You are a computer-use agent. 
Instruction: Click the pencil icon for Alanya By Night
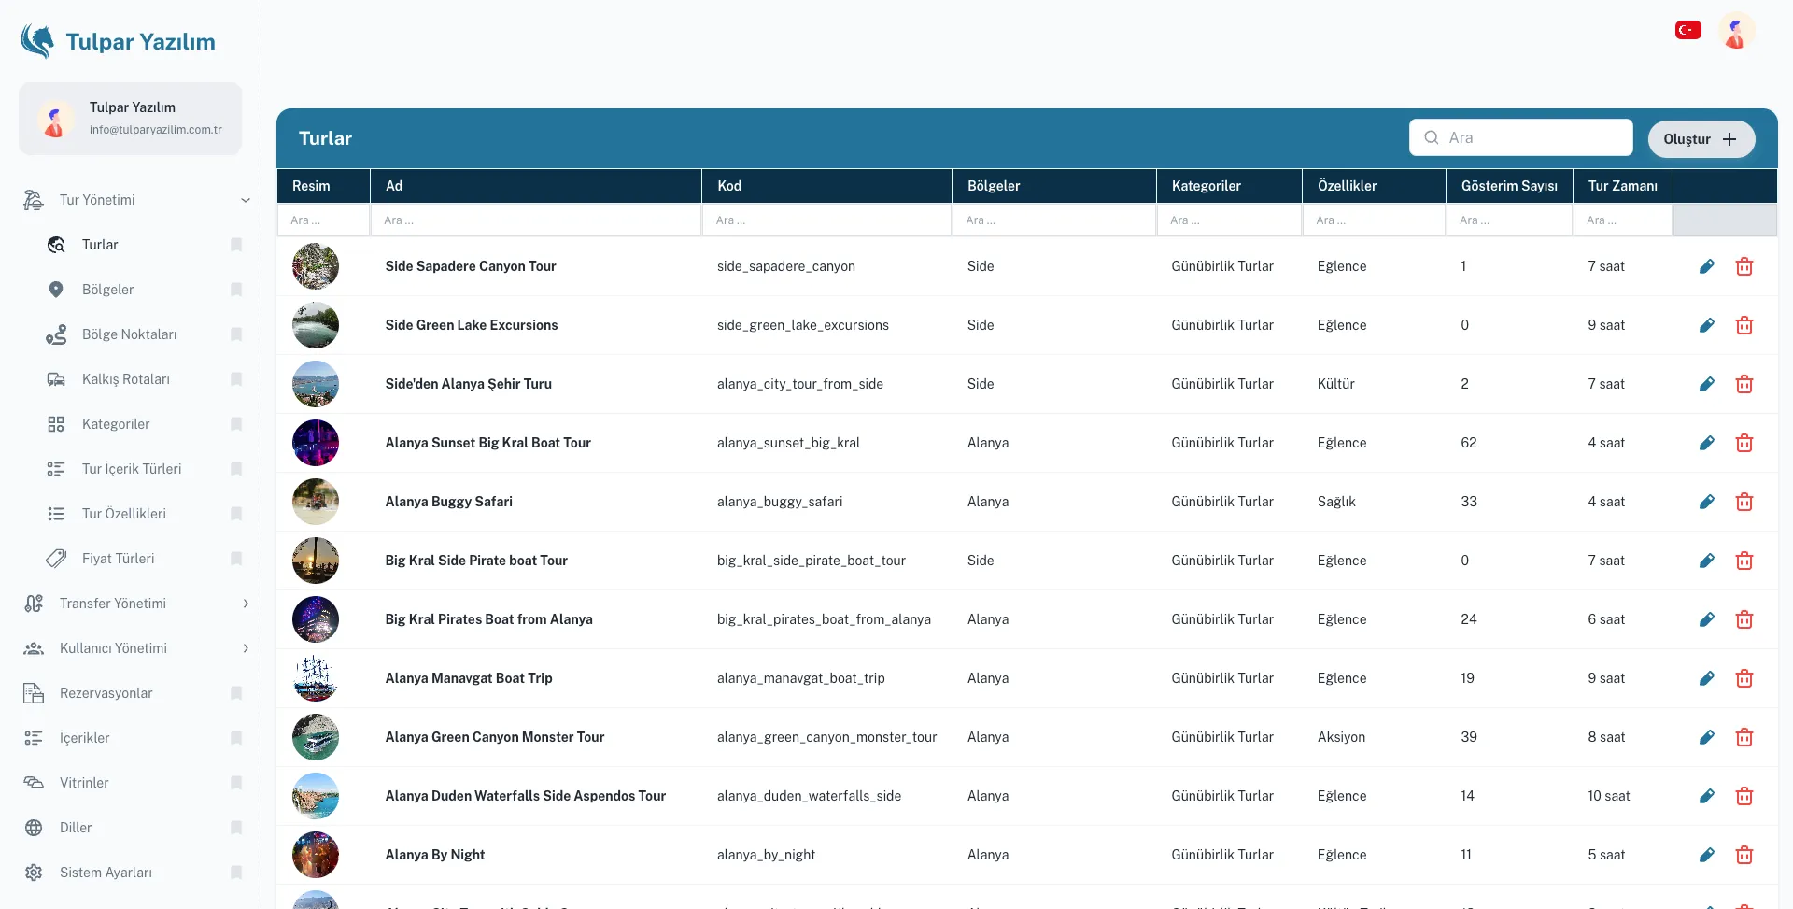coord(1706,855)
